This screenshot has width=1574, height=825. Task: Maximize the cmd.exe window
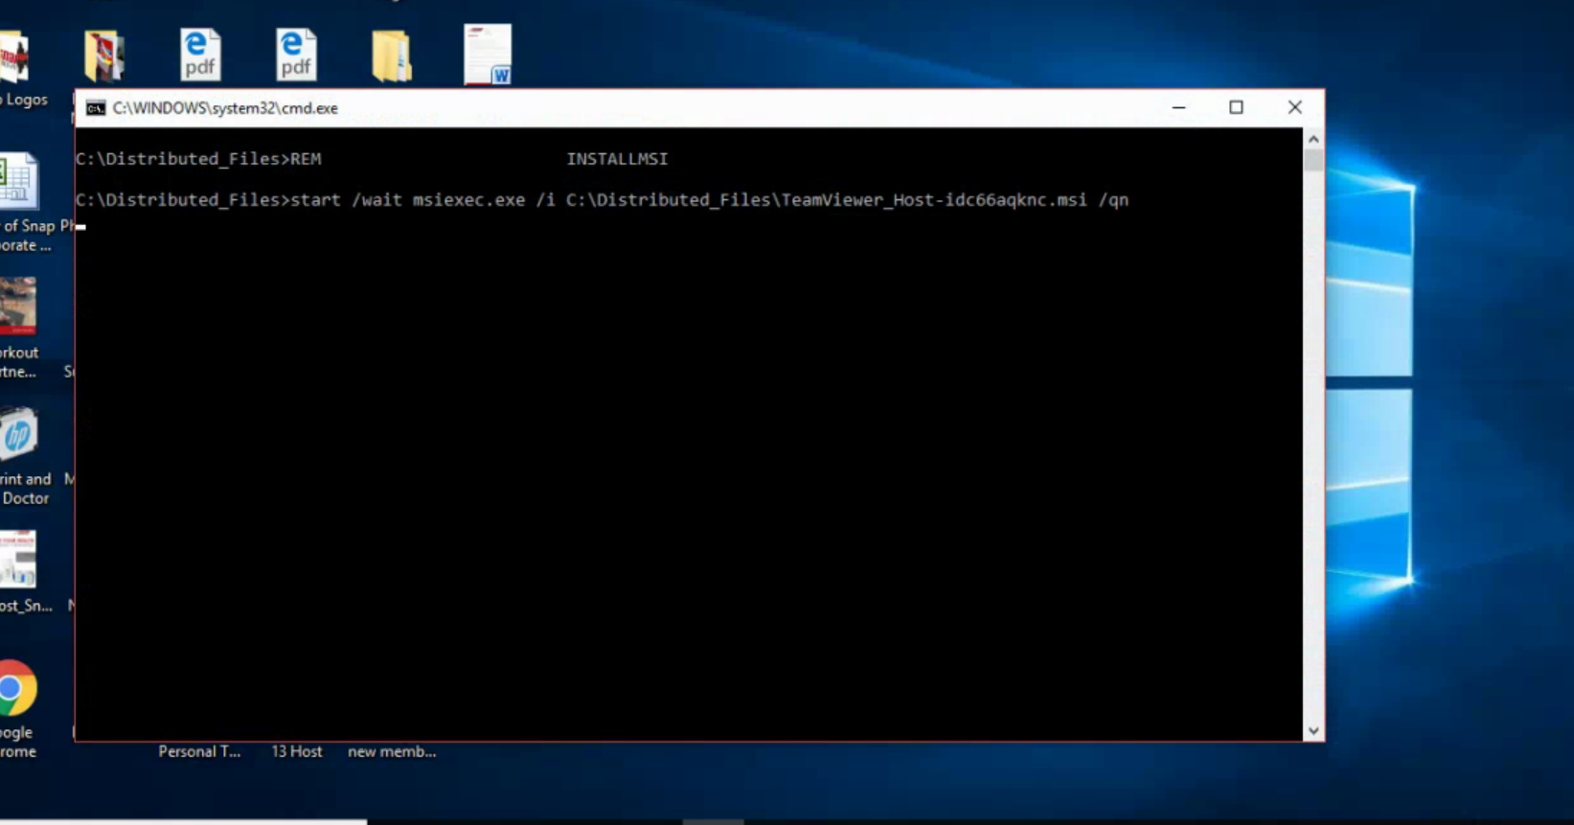point(1237,107)
